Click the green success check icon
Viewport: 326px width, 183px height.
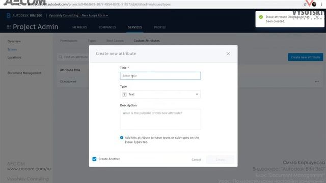tap(261, 17)
